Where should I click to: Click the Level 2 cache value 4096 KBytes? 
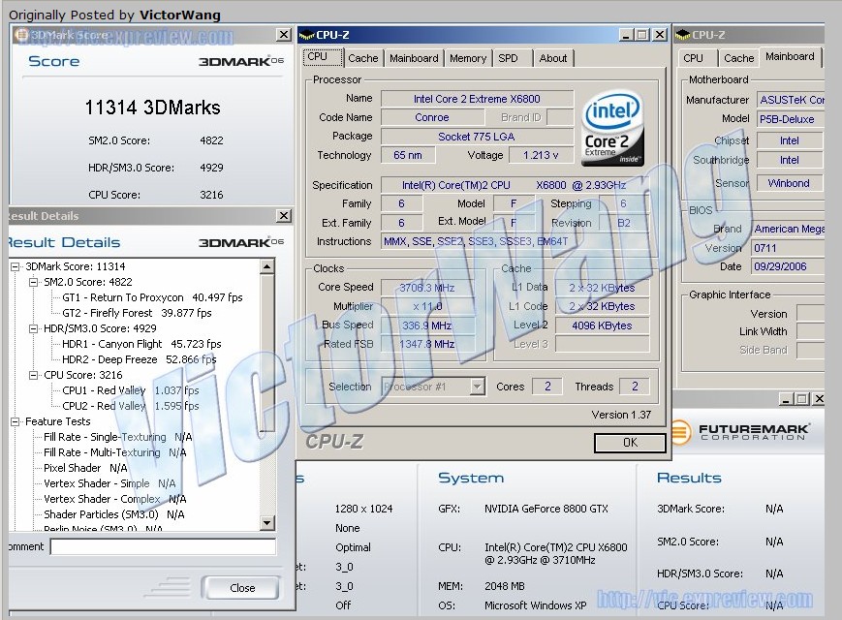click(602, 325)
